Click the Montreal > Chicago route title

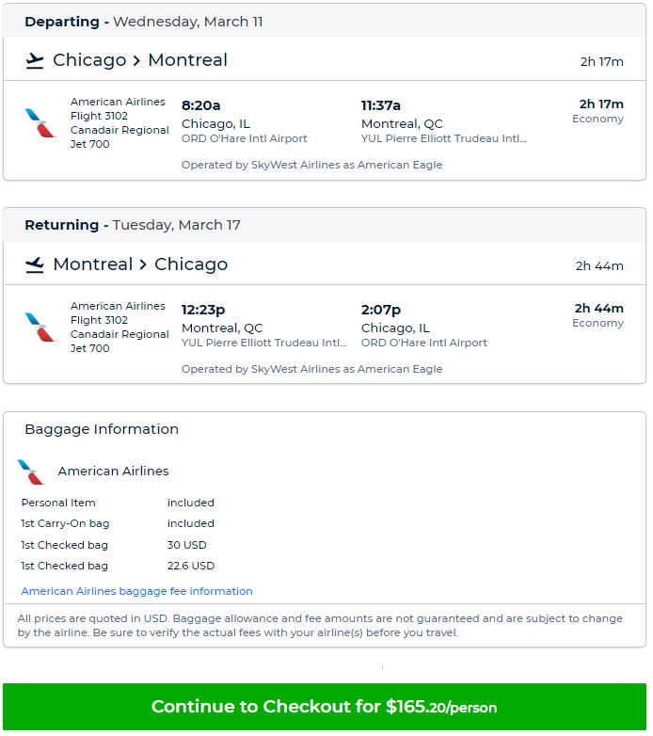click(x=140, y=264)
